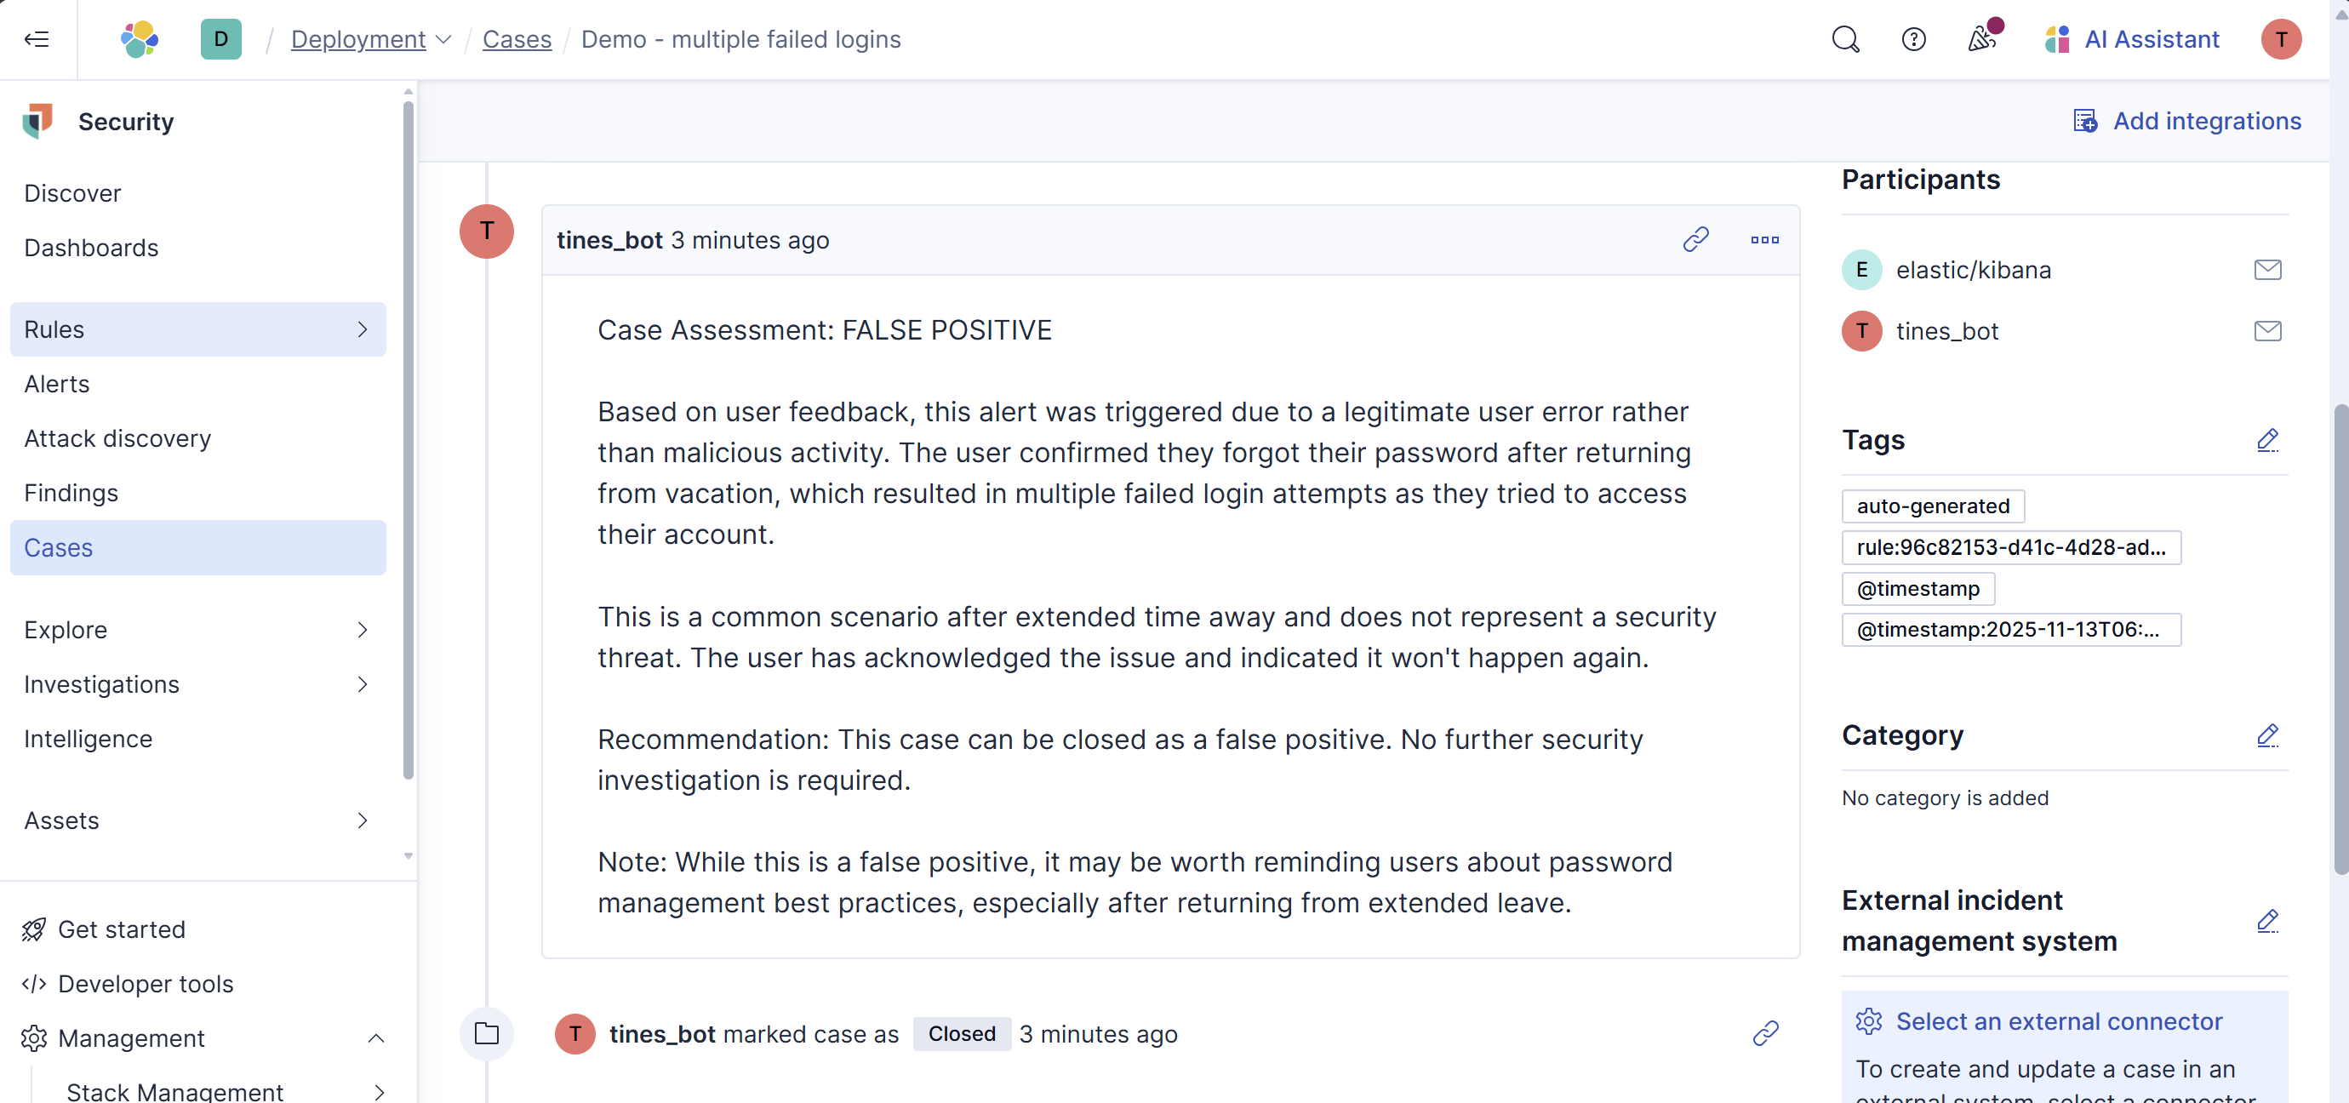Collapse the Management section

click(375, 1038)
